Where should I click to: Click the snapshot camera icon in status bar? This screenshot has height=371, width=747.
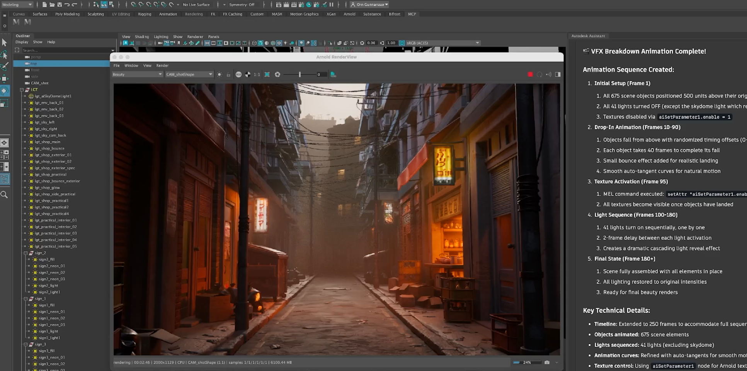coord(547,362)
